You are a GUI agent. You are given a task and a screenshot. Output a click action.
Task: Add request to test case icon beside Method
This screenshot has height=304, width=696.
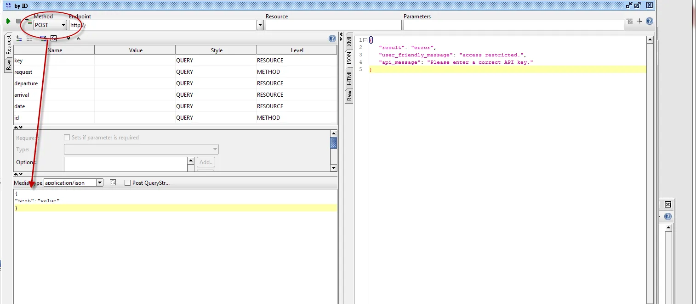click(x=29, y=22)
